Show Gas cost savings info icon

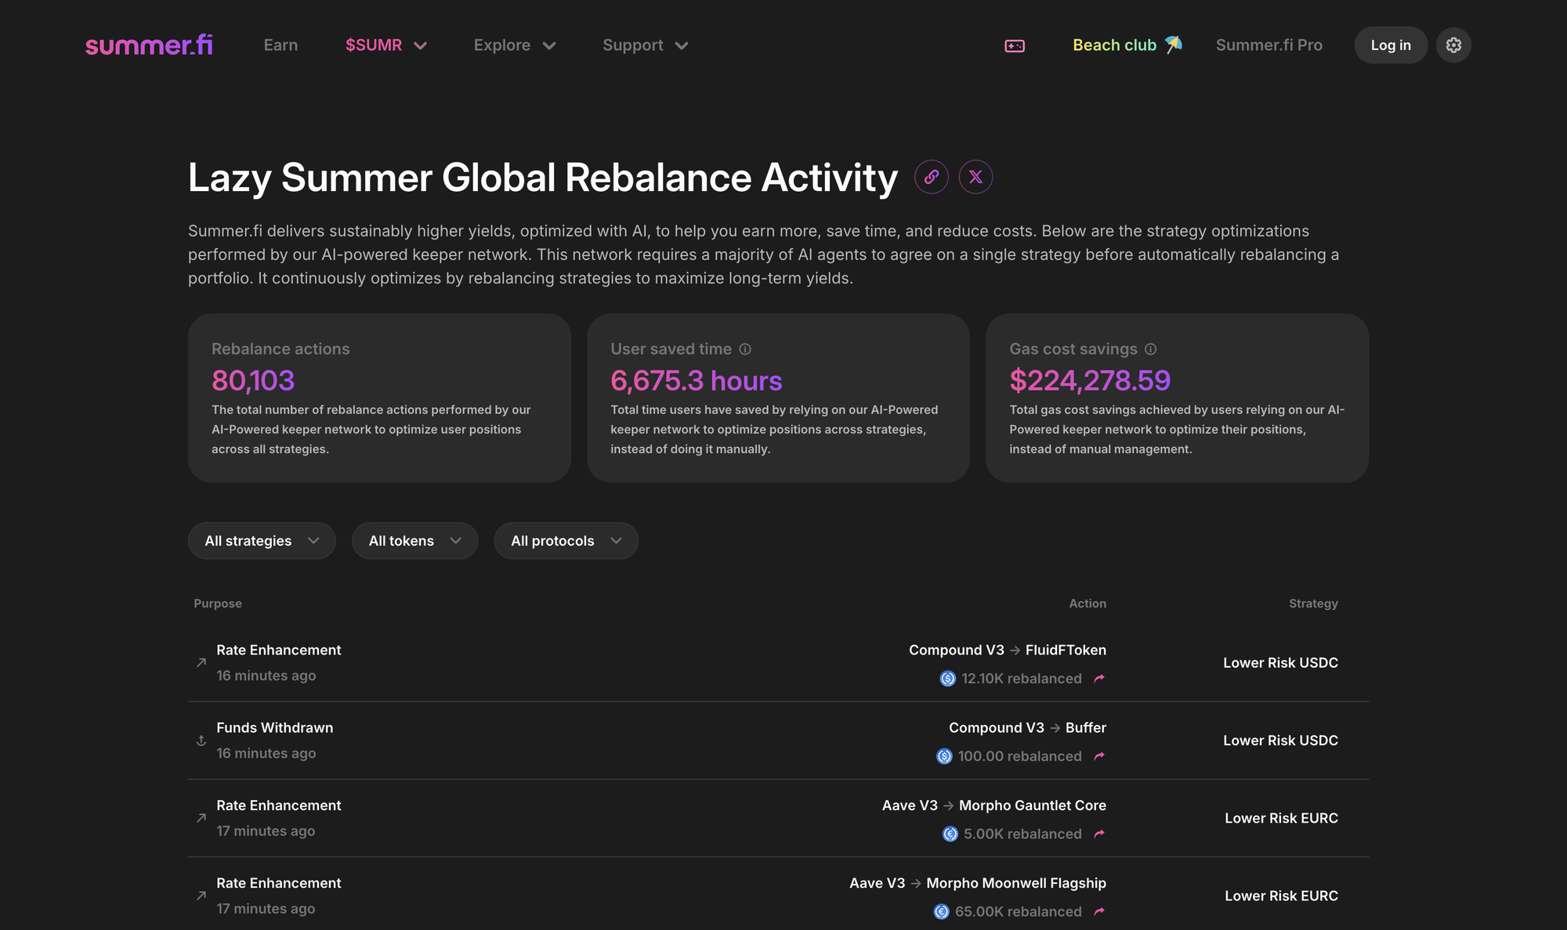[x=1150, y=349]
